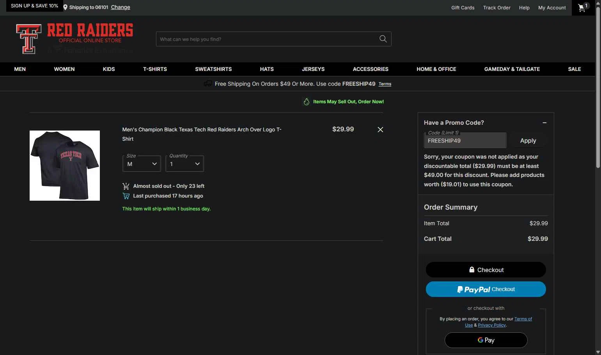Open Gift Cards link
Screen dimensions: 601x355
pos(463,7)
